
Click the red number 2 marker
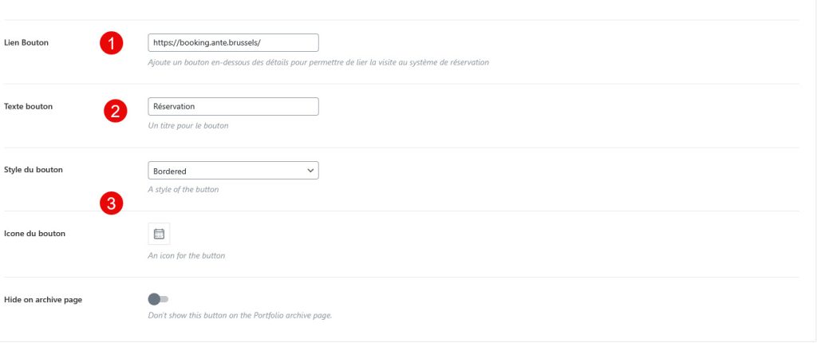coord(115,111)
